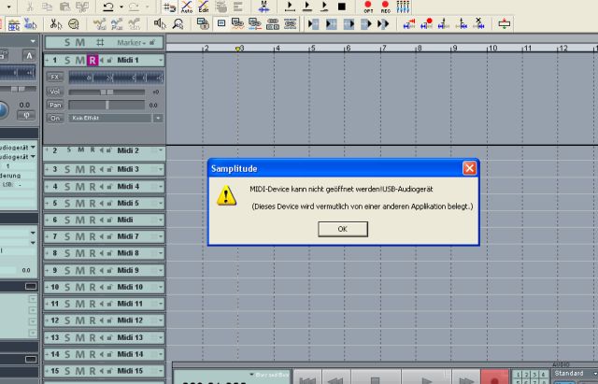Select the Midi 13 track name

pyautogui.click(x=130, y=337)
